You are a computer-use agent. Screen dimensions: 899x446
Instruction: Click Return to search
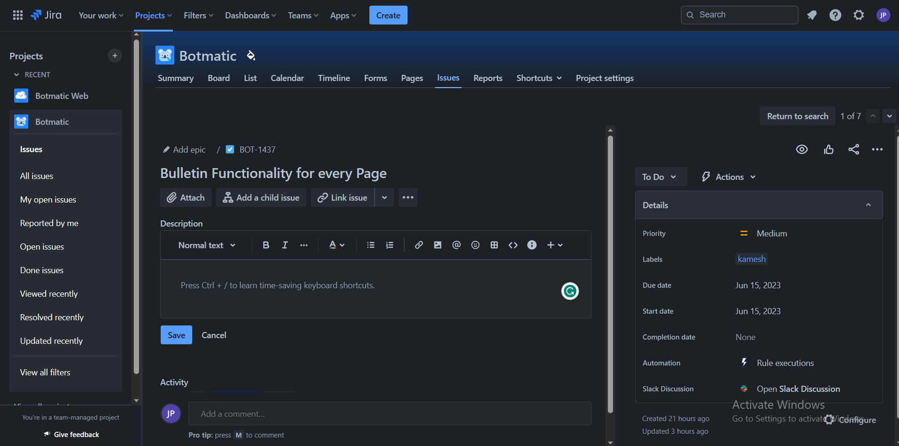pyautogui.click(x=797, y=116)
